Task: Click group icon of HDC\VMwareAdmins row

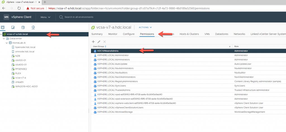Action: click(95, 51)
